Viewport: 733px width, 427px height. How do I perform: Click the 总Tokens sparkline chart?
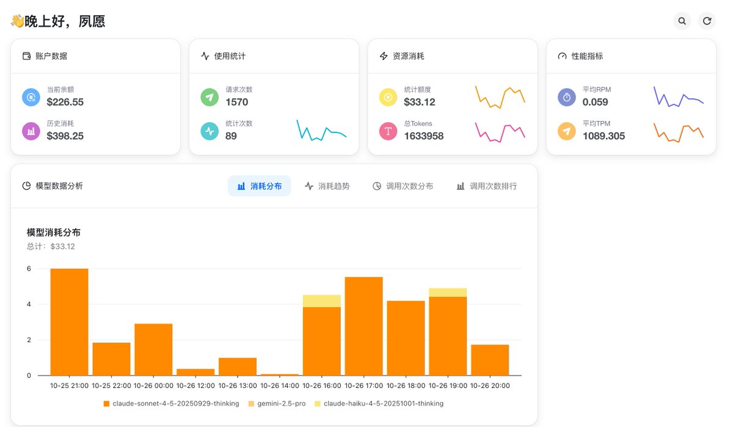point(500,132)
